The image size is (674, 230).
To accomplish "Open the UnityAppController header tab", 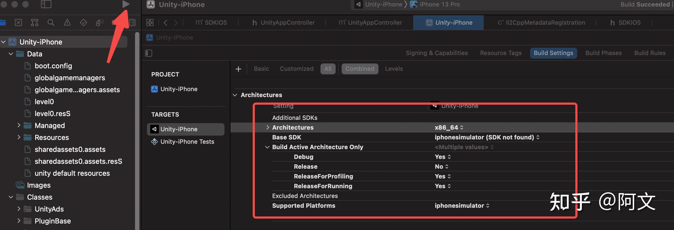I will coord(283,23).
